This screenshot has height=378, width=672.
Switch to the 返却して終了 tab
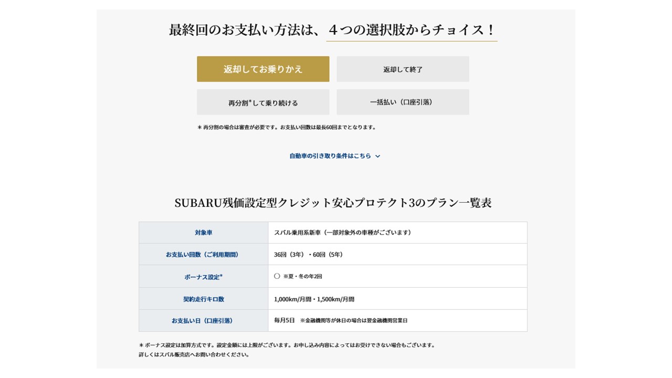[403, 69]
